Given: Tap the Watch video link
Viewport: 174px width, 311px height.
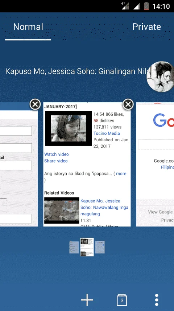Looking at the screenshot, I should [57, 154].
